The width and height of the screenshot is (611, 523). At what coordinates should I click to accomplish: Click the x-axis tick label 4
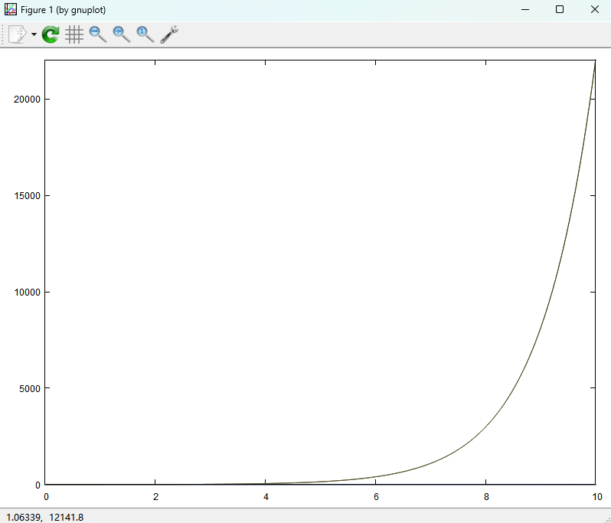266,496
